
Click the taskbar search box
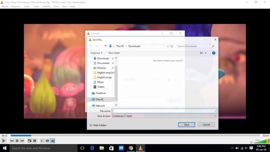43,148
